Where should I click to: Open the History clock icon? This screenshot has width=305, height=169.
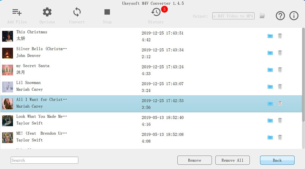point(156,12)
